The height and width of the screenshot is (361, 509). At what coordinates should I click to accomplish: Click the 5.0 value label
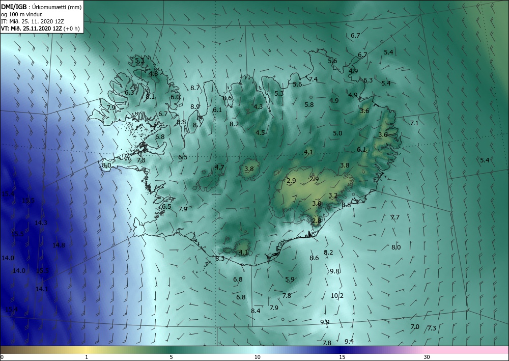pos(337,133)
